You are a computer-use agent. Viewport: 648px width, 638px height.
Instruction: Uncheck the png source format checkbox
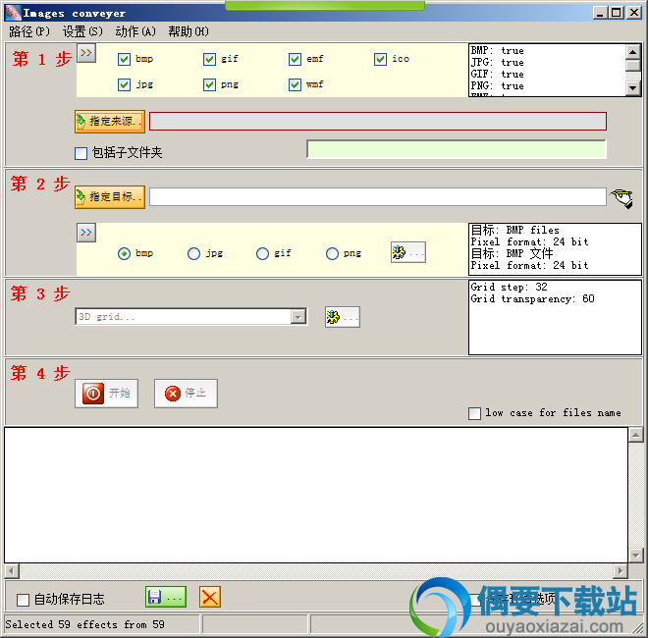coord(209,84)
